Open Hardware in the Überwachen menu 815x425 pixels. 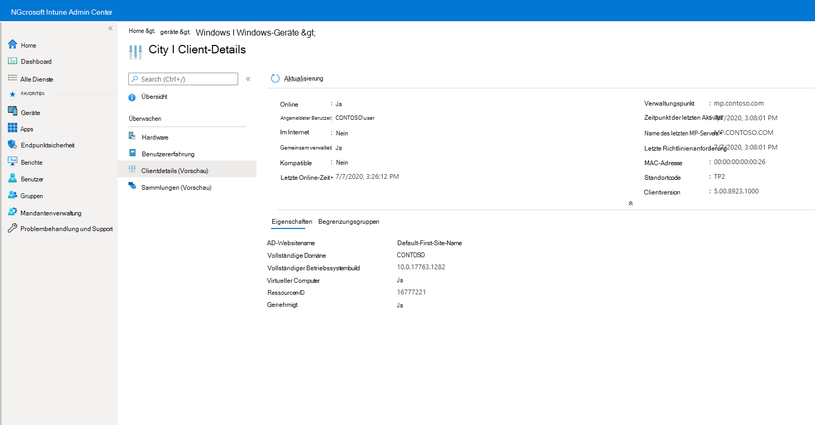155,137
